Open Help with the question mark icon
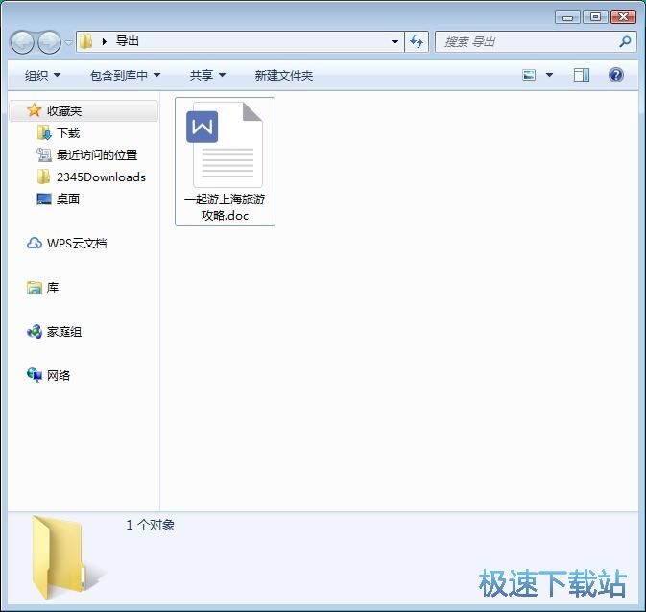 (616, 75)
